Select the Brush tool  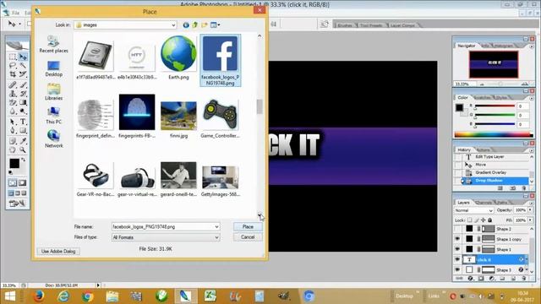pos(23,84)
